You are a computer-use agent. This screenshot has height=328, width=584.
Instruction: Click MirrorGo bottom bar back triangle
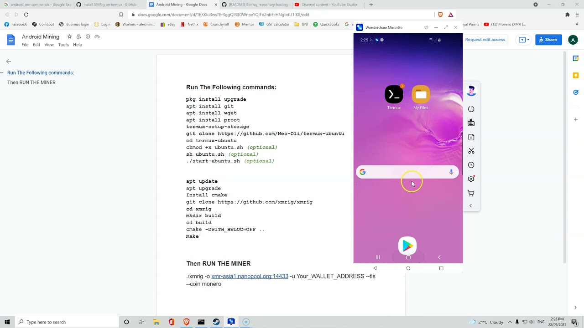pos(375,268)
